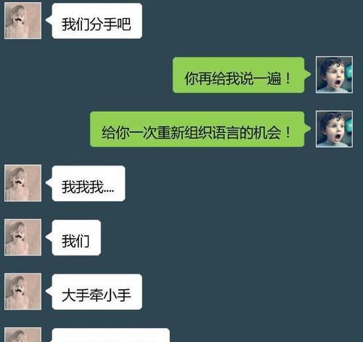This screenshot has width=363, height=342.
Task: Click the green "给你一次重新组织语言的机会！" bubble
Action: pos(197,129)
